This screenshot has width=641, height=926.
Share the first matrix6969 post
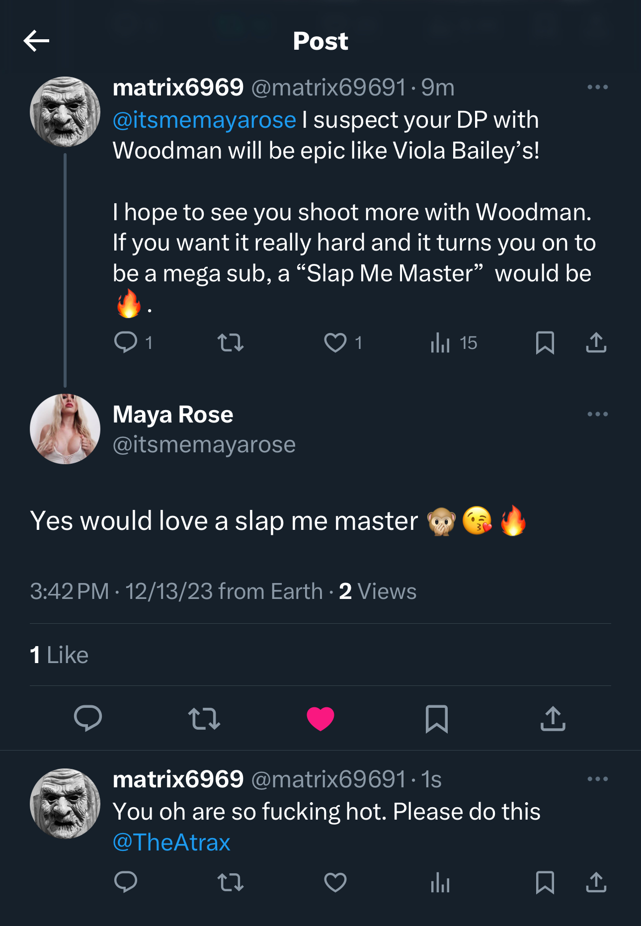pos(596,342)
